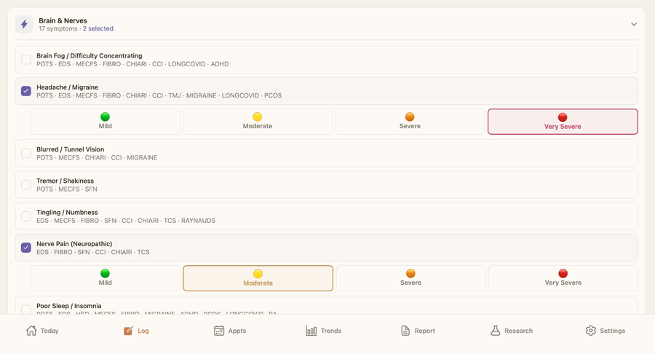Check the Brain Fog / Difficulty Concentrating checkbox

26,60
